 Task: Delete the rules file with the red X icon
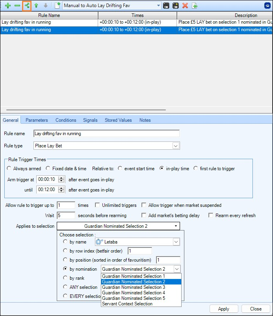click(185, 6)
